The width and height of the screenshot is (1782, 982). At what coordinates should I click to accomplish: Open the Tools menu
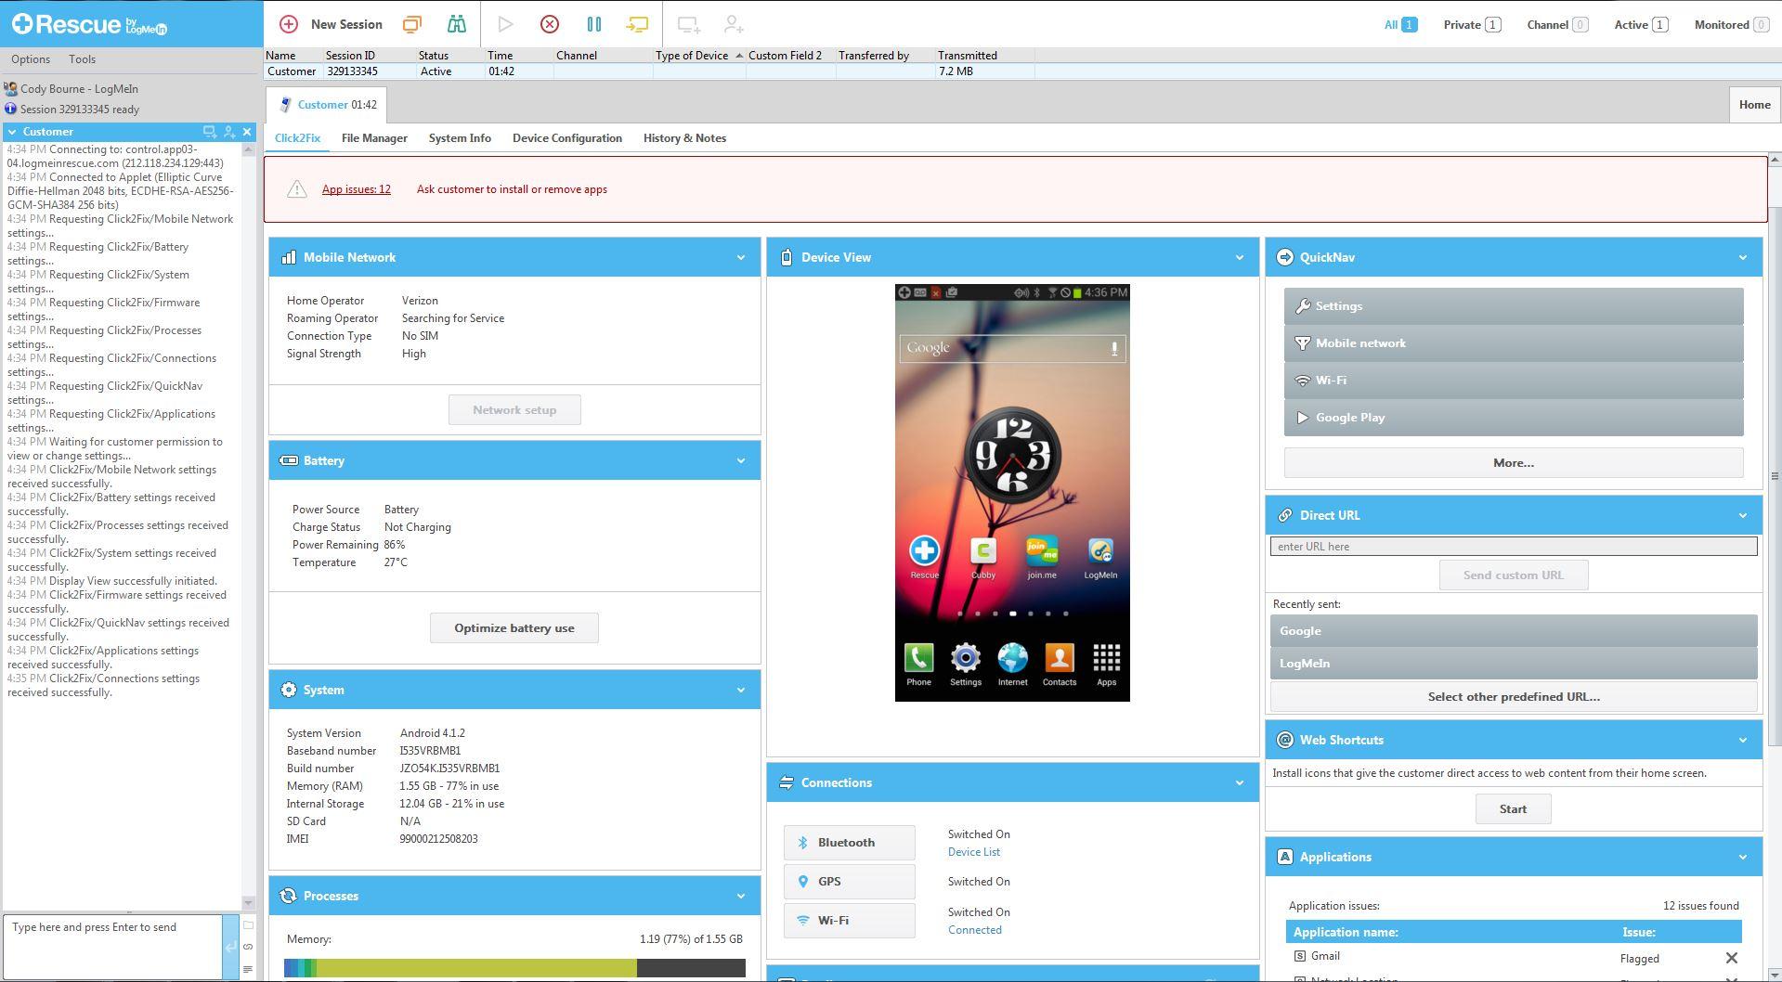click(x=82, y=58)
